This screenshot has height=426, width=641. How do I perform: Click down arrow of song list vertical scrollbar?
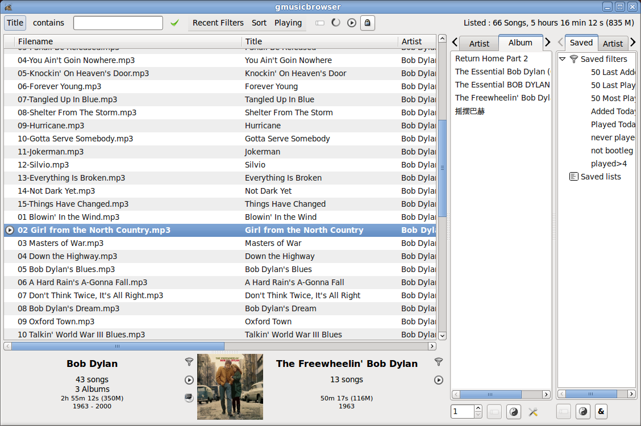point(442,336)
